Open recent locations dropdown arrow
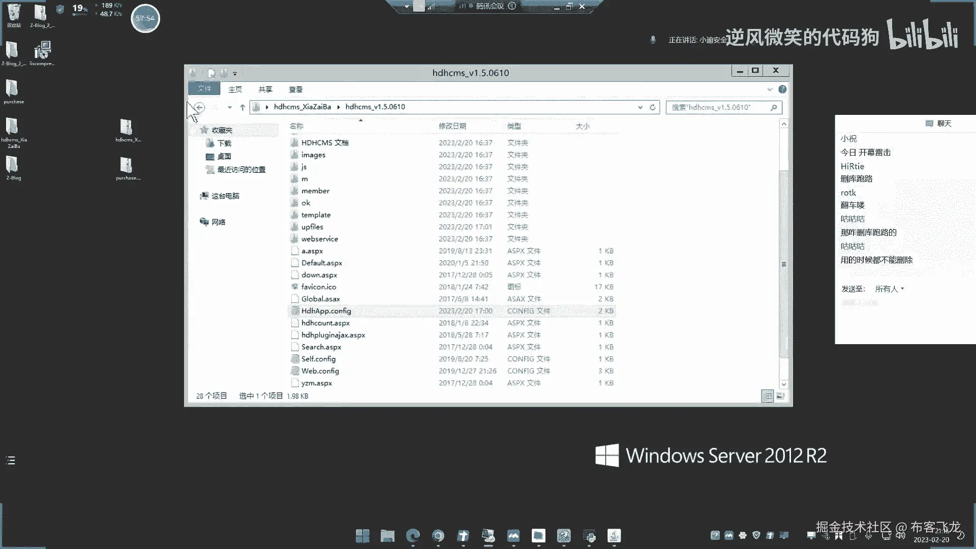This screenshot has width=976, height=549. [230, 107]
